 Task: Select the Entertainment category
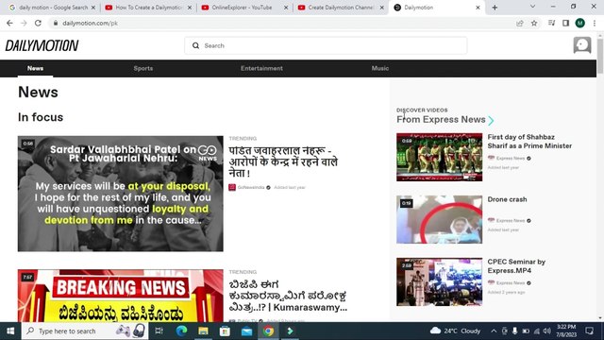point(261,68)
